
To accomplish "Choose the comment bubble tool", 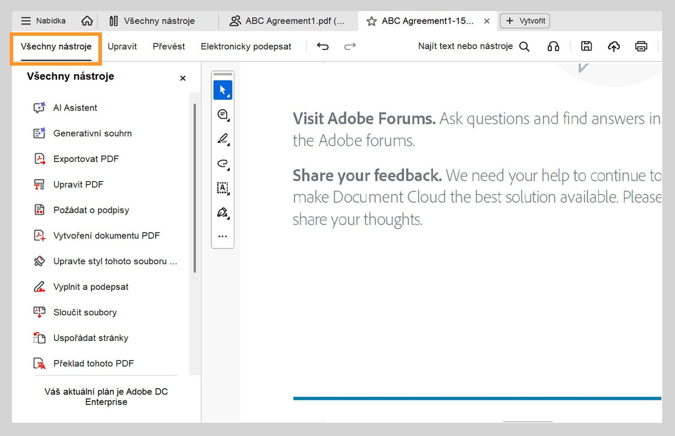I will tap(222, 114).
